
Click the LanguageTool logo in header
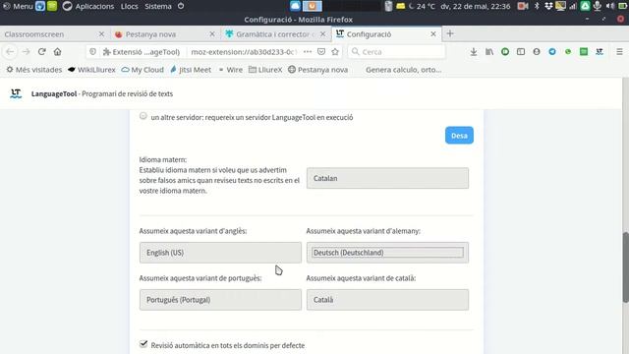click(16, 93)
